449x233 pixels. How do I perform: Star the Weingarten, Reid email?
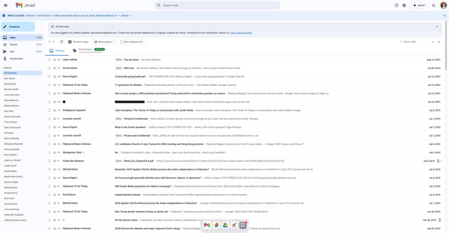[54, 153]
